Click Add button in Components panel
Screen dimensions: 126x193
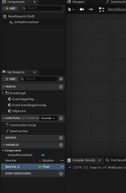coord(10,8)
